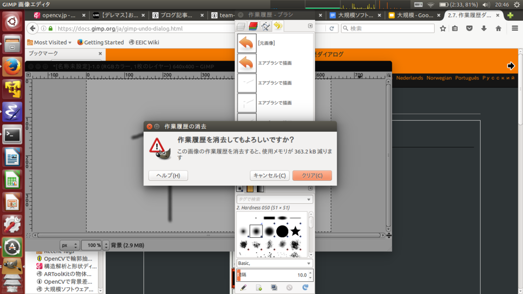This screenshot has width=523, height=294.
Task: Open the Most Visited bookmarks dropdown
Action: click(x=50, y=42)
